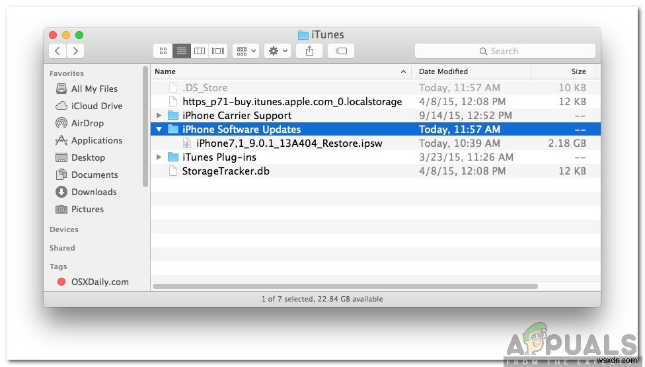Select the iTunes Plug-ins row name
The height and width of the screenshot is (367, 645).
[x=219, y=157]
